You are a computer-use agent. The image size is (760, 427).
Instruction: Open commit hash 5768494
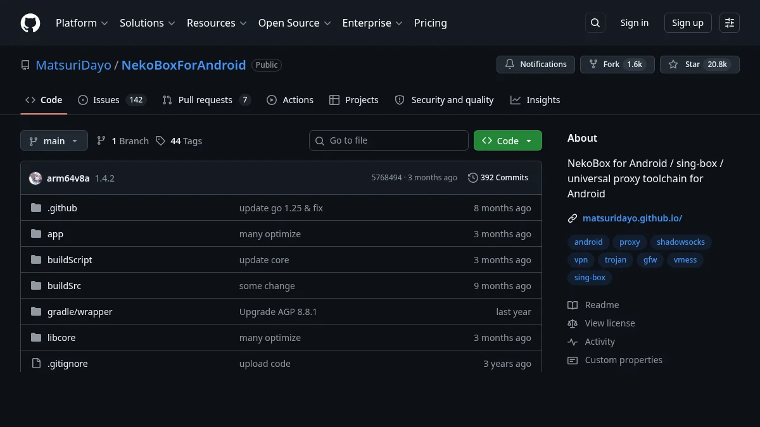point(386,178)
